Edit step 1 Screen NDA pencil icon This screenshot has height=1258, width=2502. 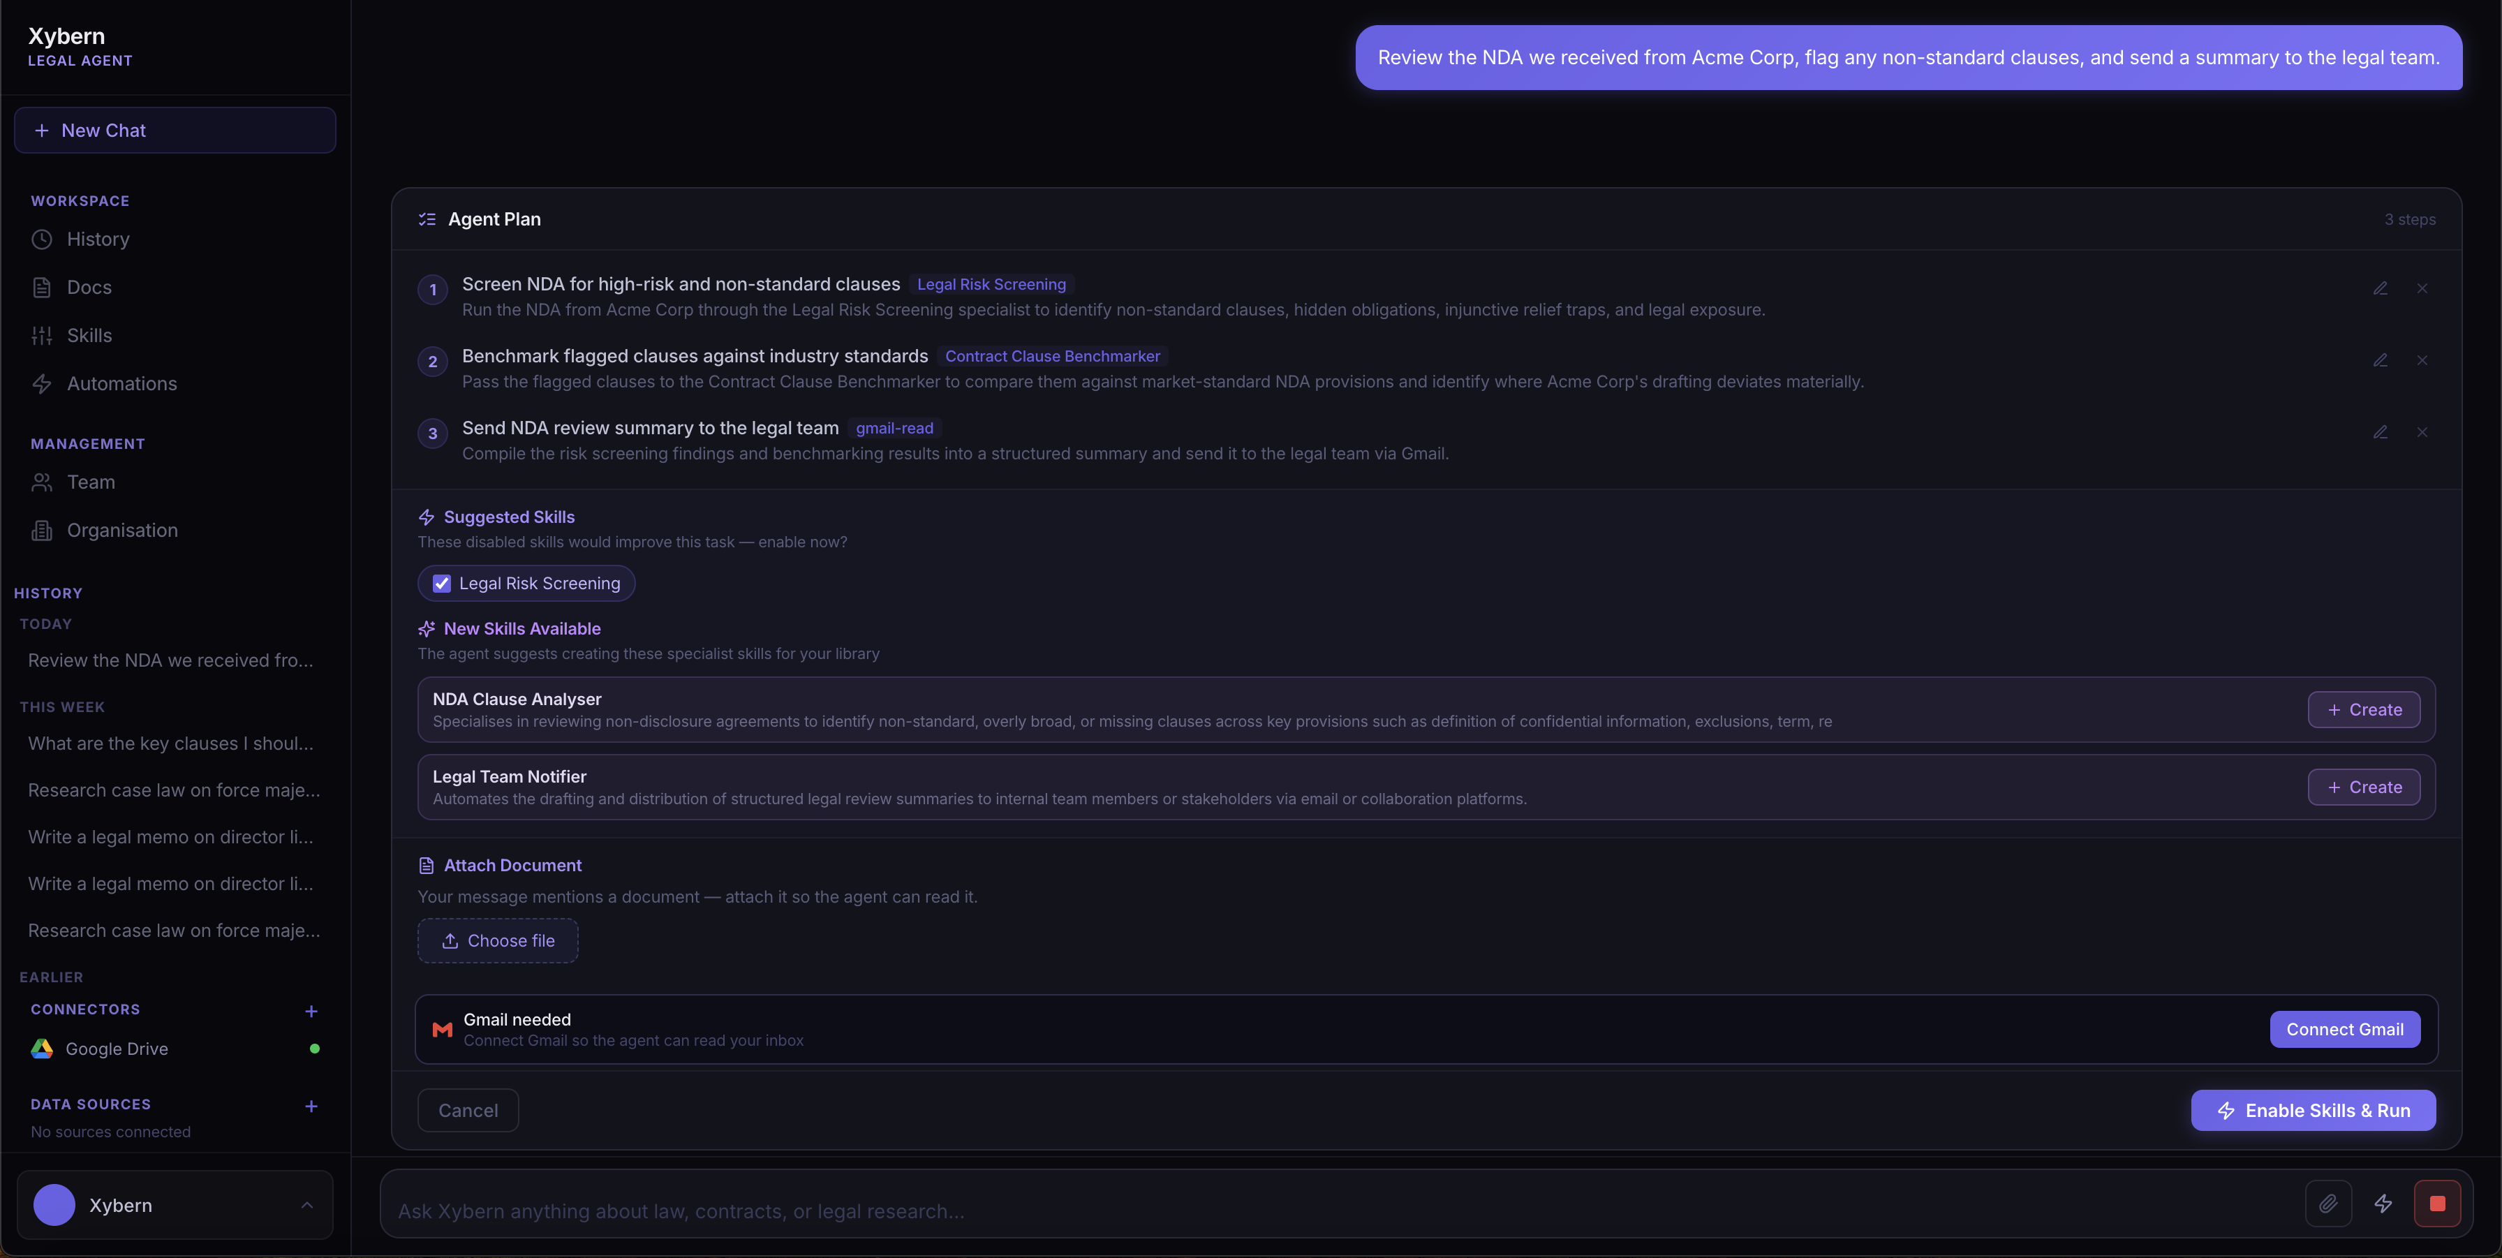[x=2380, y=288]
